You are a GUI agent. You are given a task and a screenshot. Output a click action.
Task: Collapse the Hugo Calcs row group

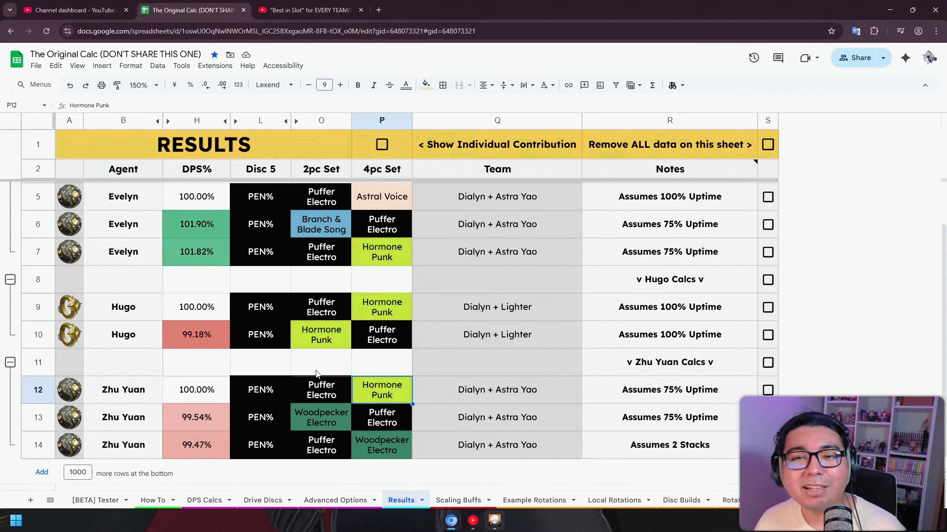(x=10, y=279)
